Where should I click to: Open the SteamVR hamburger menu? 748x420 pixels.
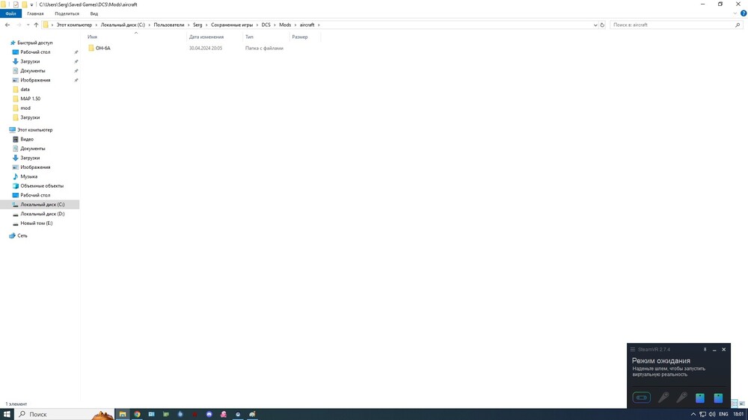point(633,350)
